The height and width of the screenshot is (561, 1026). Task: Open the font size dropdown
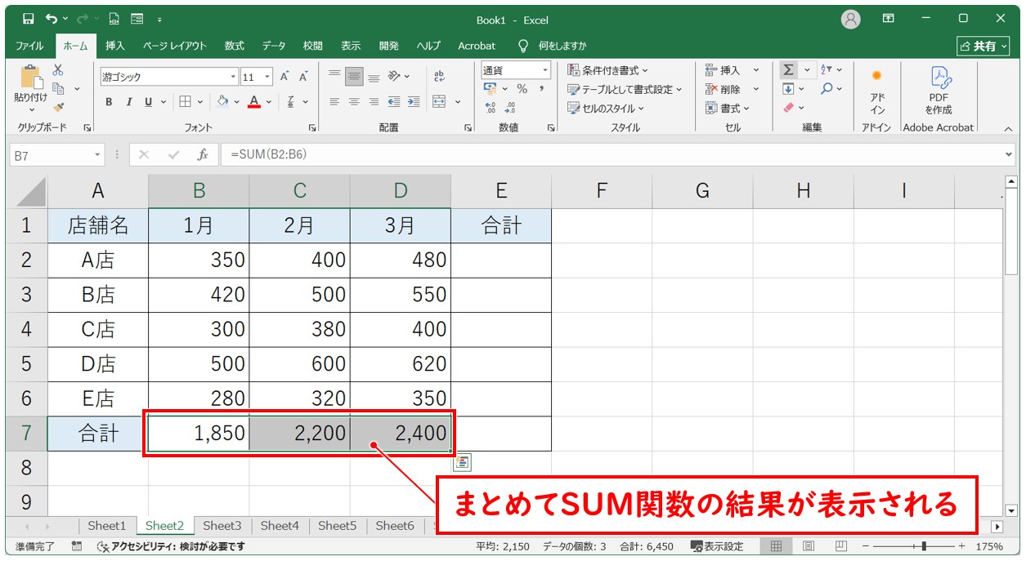[268, 77]
